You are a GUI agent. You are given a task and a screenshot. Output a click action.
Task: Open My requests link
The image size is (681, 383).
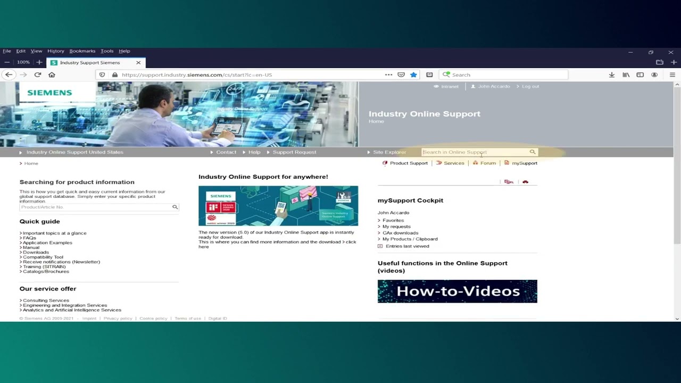tap(396, 227)
